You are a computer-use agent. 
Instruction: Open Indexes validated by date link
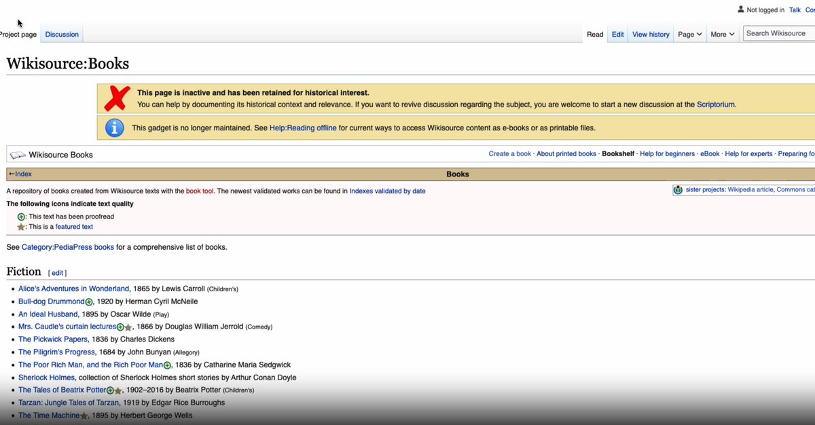pos(387,191)
